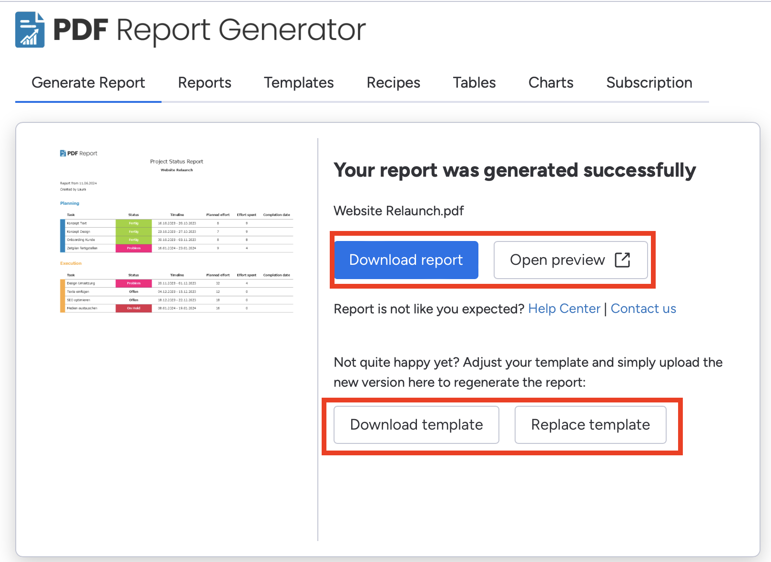View the Subscription tab
Screen dimensions: 771x562
tap(649, 83)
